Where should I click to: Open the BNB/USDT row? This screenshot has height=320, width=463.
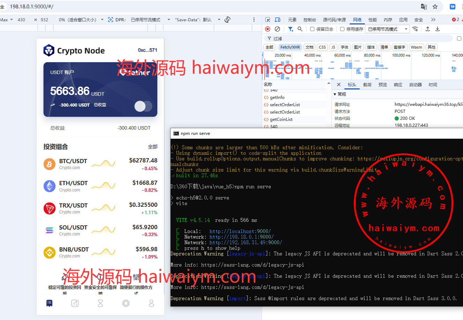click(x=100, y=253)
